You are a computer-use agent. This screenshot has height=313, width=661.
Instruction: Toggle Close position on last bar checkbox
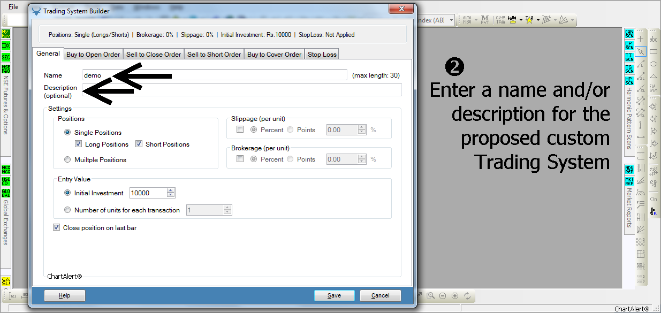pos(57,227)
